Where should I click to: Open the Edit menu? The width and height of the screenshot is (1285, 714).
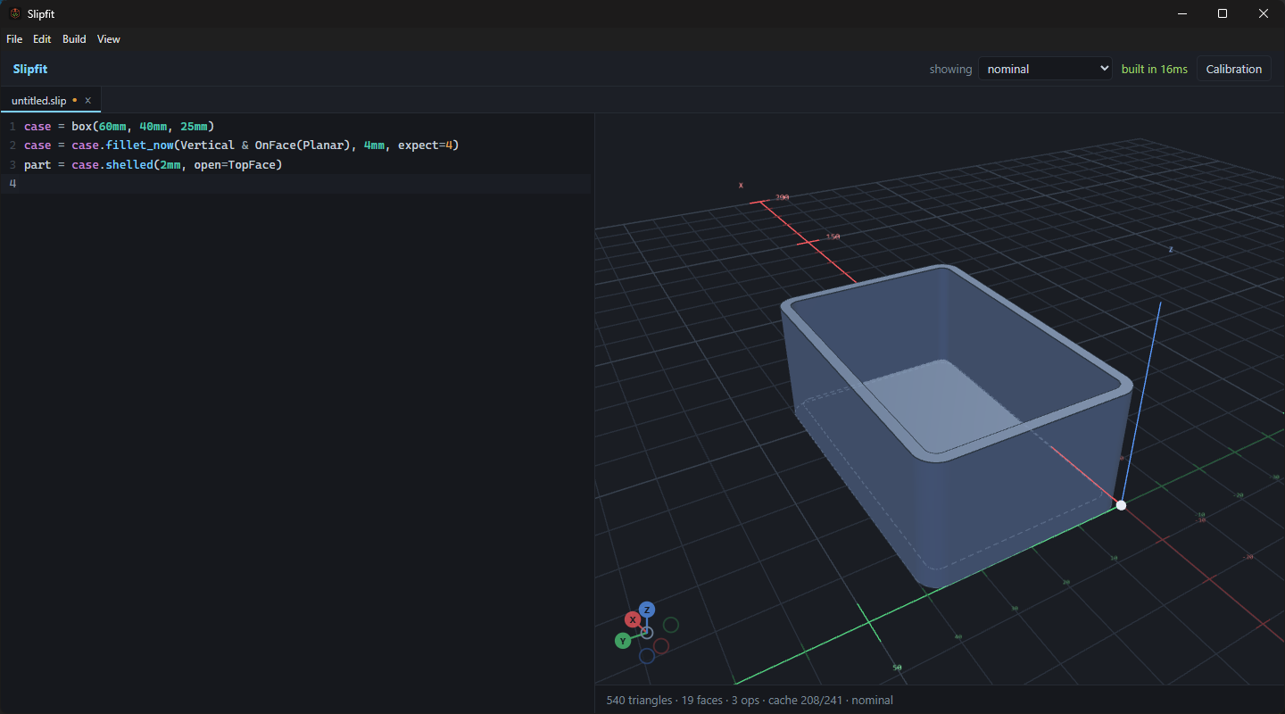(42, 39)
